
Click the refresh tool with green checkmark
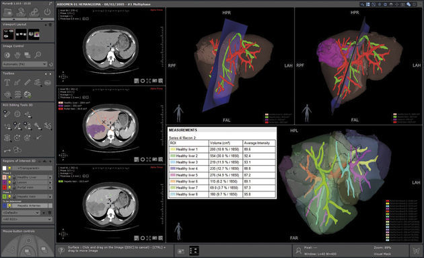point(28,94)
